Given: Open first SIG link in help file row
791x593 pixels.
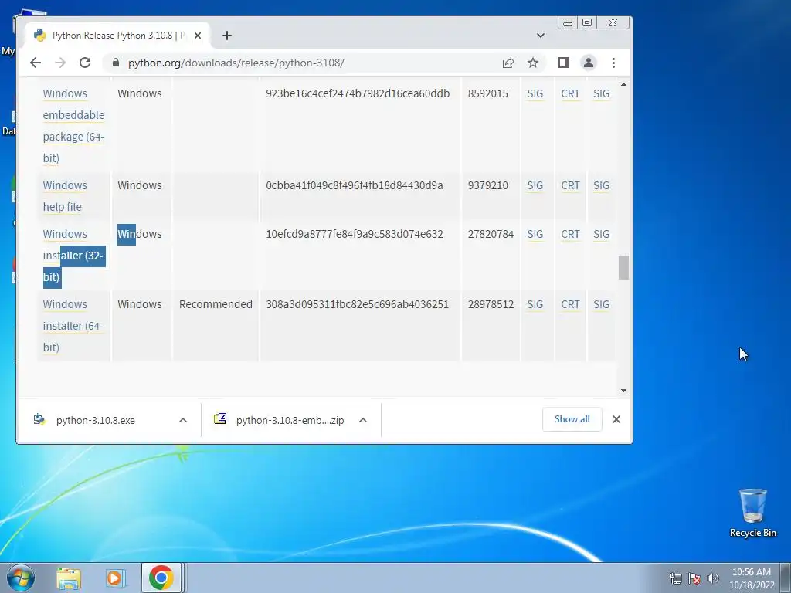Looking at the screenshot, I should click(x=535, y=185).
